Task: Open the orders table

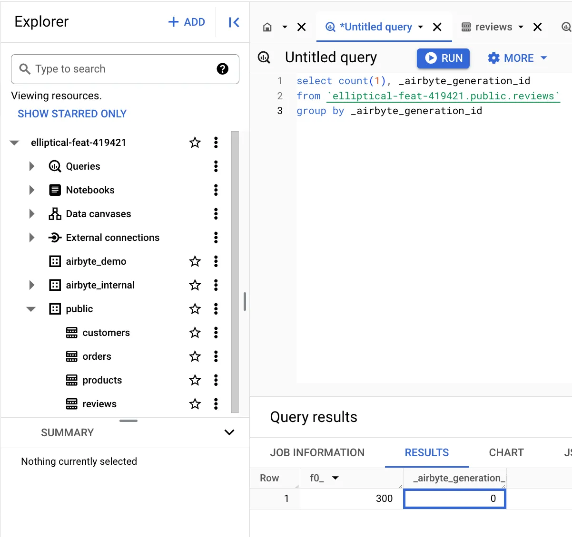Action: 97,356
